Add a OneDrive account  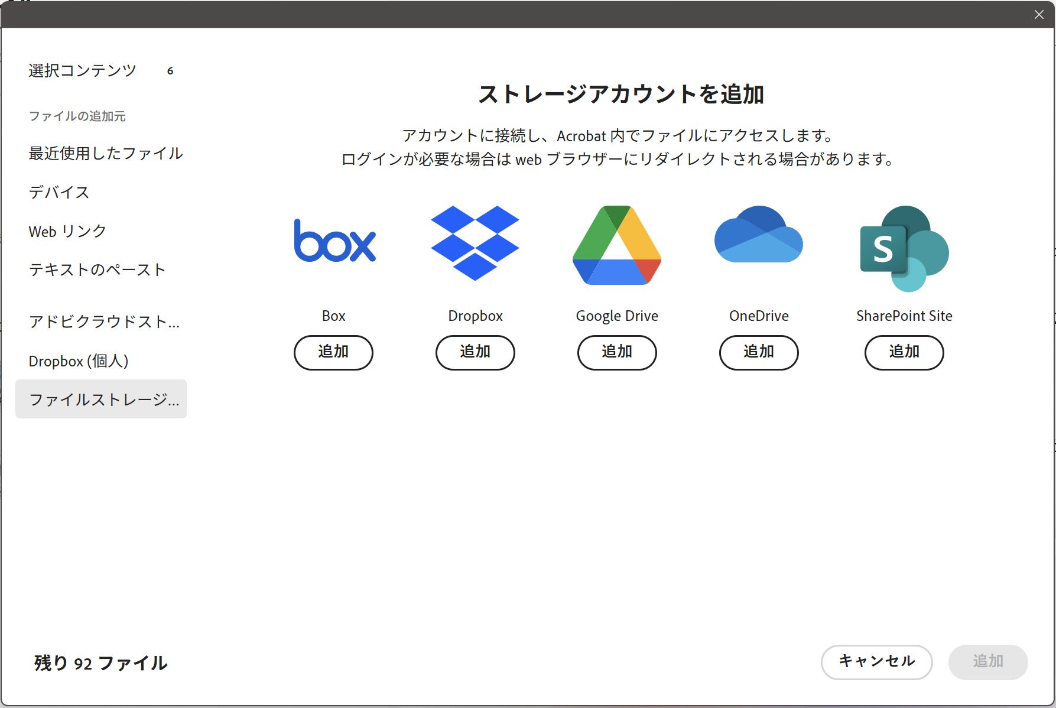(759, 352)
